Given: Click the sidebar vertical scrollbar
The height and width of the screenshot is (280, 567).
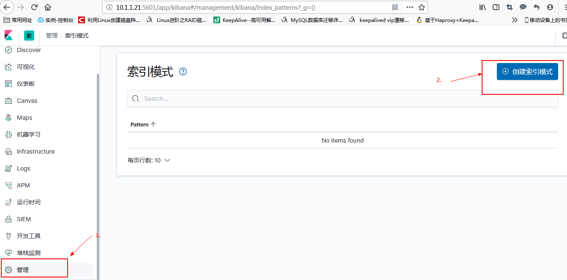Looking at the screenshot, I should coord(98,176).
